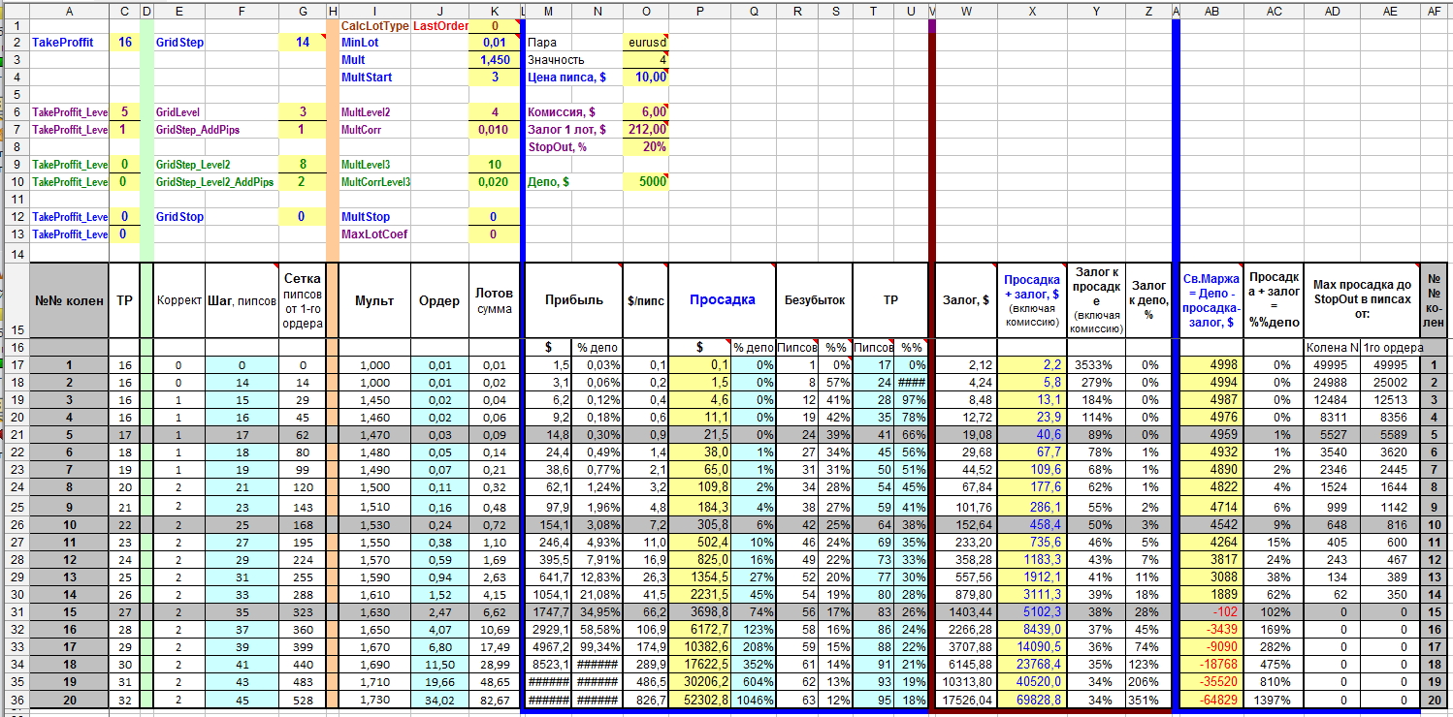Click the red cell showing -102
Screen dimensions: 1453x717
click(1211, 612)
